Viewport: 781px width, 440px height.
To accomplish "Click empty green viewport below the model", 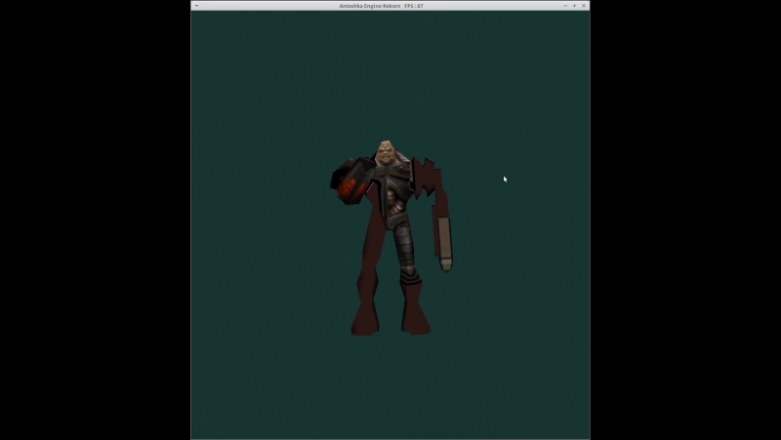I will pos(390,388).
